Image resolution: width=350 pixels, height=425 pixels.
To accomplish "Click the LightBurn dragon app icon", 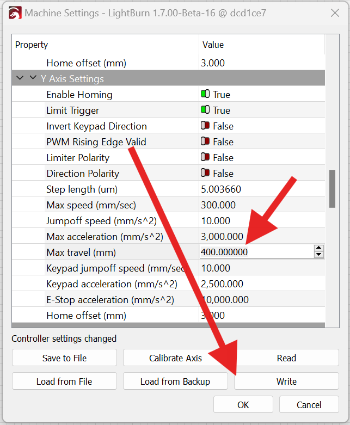I will (x=15, y=13).
